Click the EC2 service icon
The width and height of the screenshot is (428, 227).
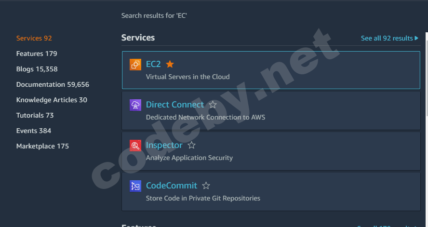[x=135, y=65]
